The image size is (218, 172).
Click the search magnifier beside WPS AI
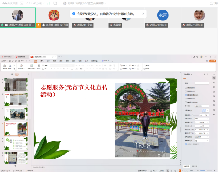pyautogui.click(x=112, y=61)
